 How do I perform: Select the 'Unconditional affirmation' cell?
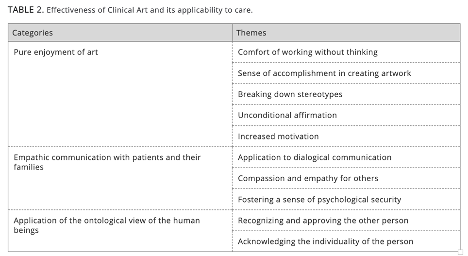tap(287, 115)
